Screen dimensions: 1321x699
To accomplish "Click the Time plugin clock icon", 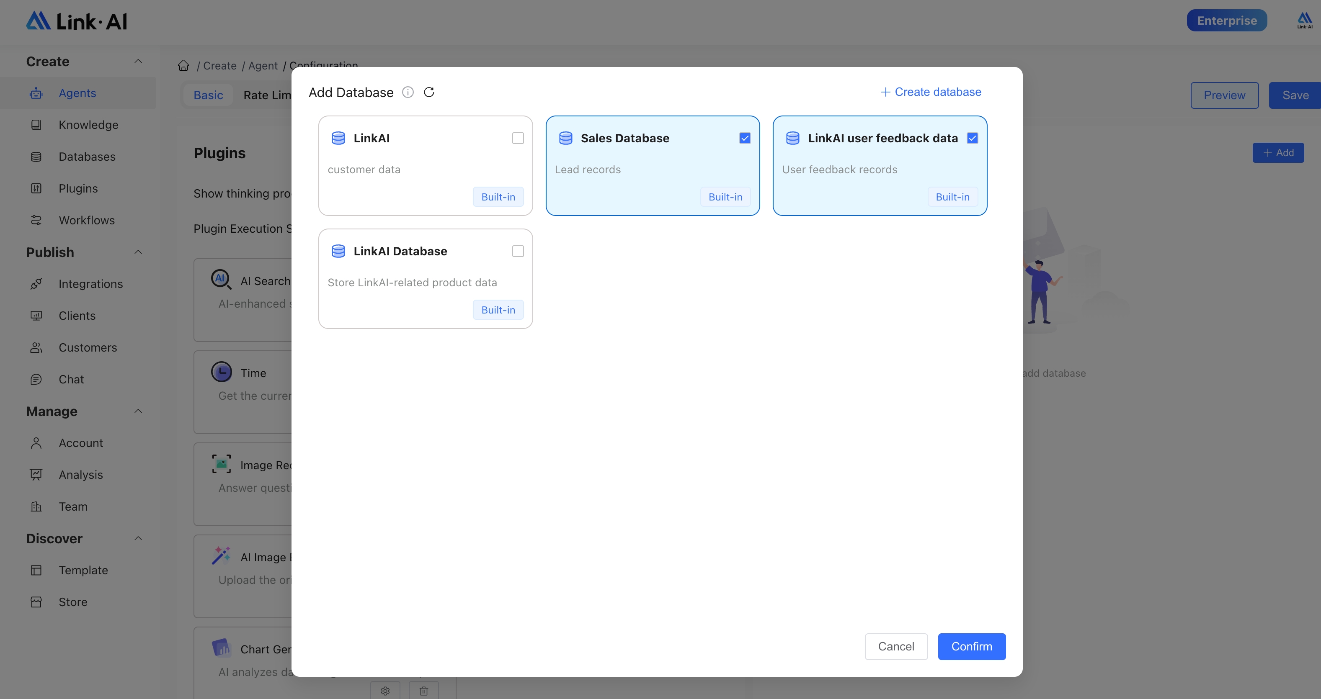I will click(222, 372).
